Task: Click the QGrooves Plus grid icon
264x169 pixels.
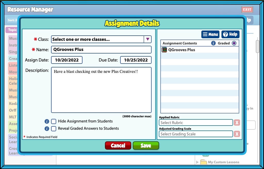Action: [x=164, y=50]
